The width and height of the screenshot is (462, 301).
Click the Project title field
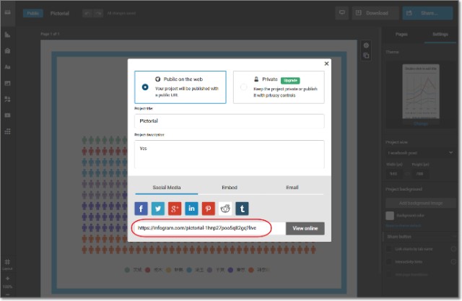point(229,121)
